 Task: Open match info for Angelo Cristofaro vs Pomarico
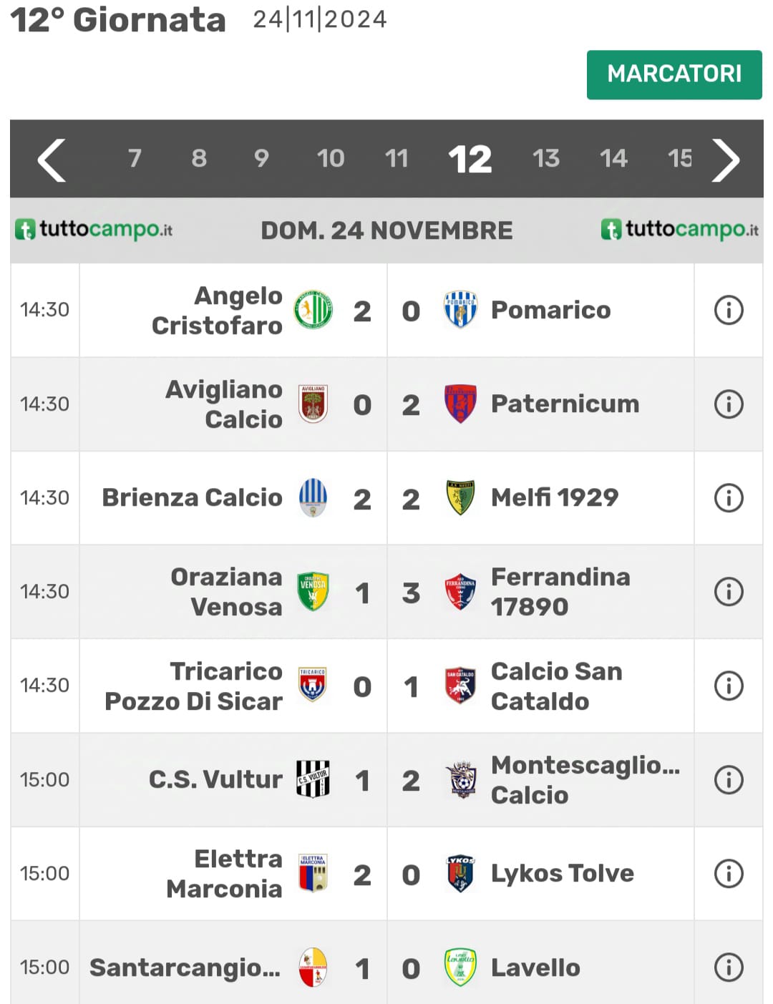point(729,311)
